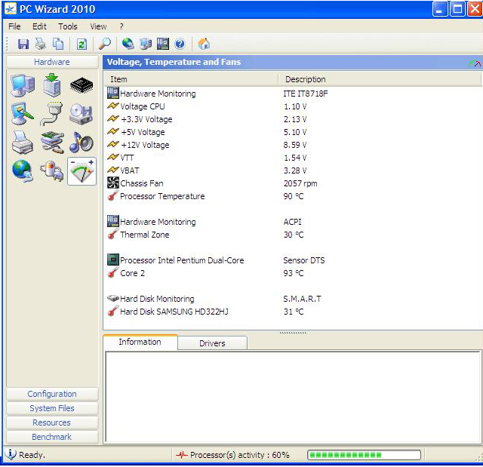This screenshot has height=467, width=483.
Task: Select Voltage, Temperature and Fans gauge icon
Action: [x=82, y=171]
